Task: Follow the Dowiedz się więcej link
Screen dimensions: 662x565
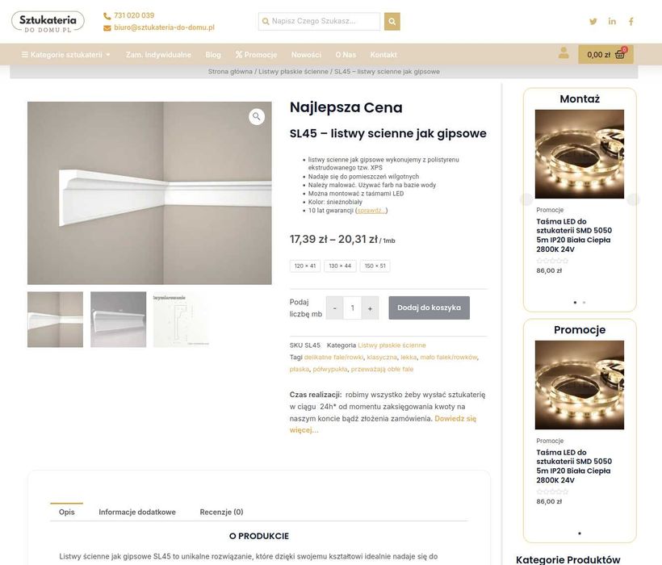Action: coord(383,424)
